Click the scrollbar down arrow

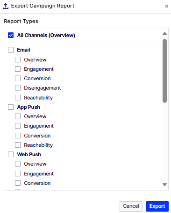point(164,184)
